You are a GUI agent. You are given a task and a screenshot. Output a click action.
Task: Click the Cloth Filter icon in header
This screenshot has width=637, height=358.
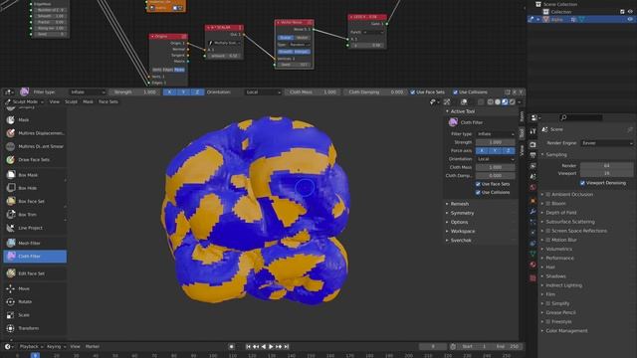(24, 92)
